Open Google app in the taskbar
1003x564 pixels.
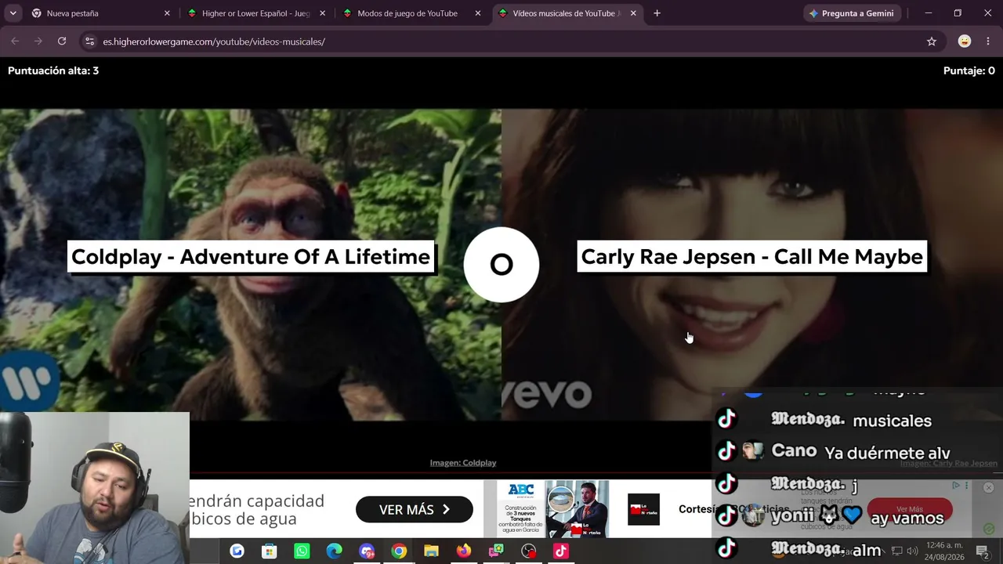pos(237,551)
